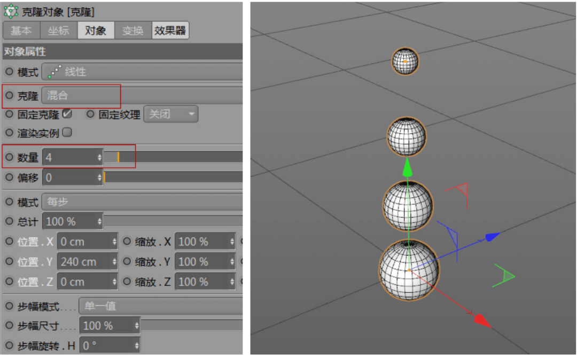Screen dimensions: 577x356
Task: Open the 固定纹理 关闭 dropdown
Action: [171, 114]
